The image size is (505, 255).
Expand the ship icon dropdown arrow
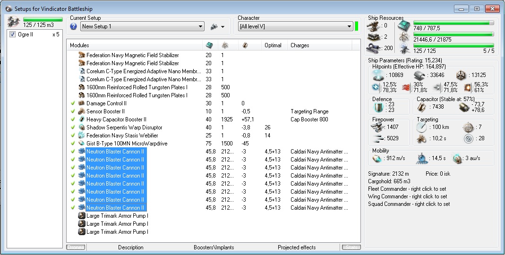point(223,27)
